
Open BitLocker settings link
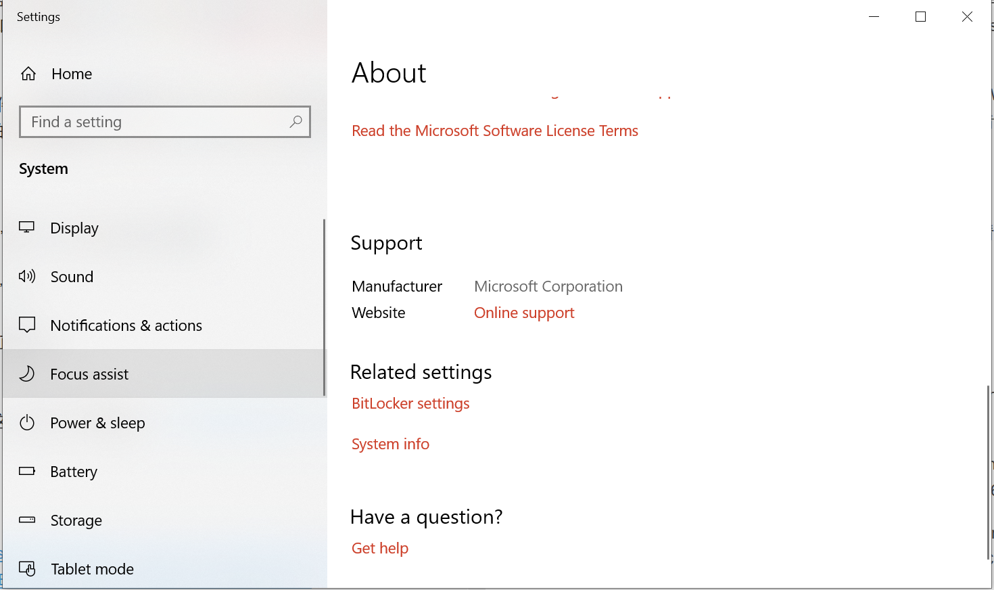[x=410, y=403]
